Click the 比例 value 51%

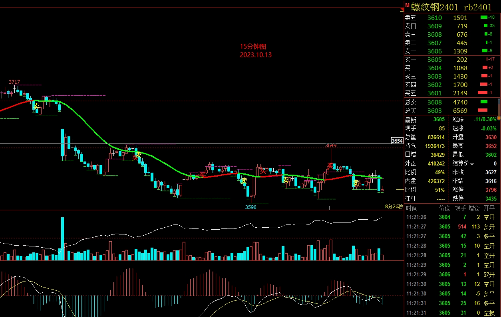coord(439,190)
